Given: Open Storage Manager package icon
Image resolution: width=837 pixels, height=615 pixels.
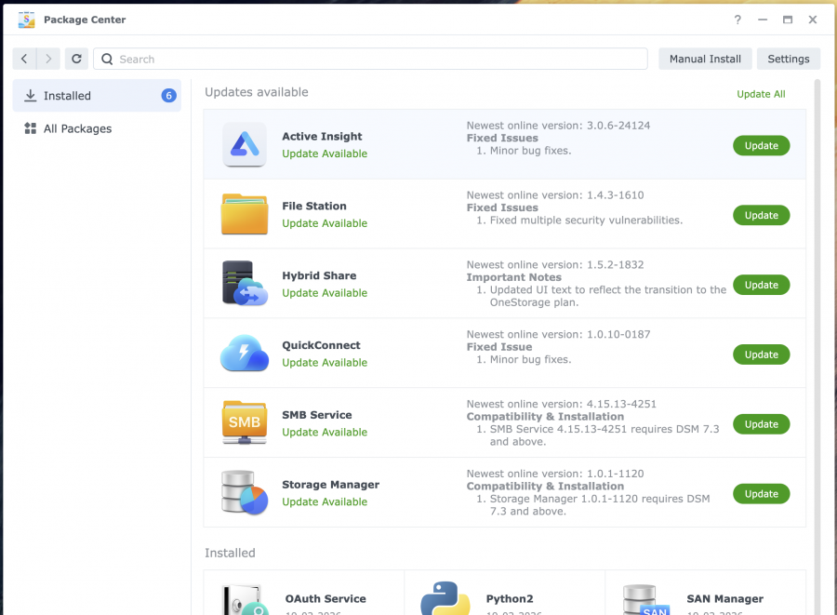Looking at the screenshot, I should tap(245, 492).
